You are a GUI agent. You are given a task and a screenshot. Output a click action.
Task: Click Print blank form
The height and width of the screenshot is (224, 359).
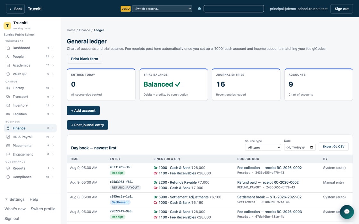tap(85, 59)
